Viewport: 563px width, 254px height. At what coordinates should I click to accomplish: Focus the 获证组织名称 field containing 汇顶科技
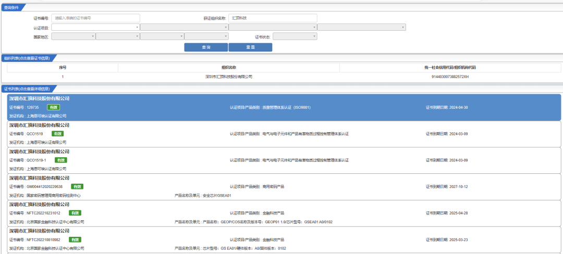(273, 18)
